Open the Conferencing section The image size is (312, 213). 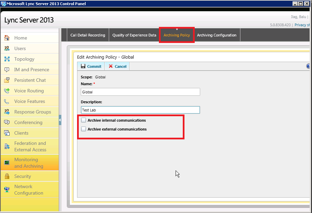tap(30, 122)
